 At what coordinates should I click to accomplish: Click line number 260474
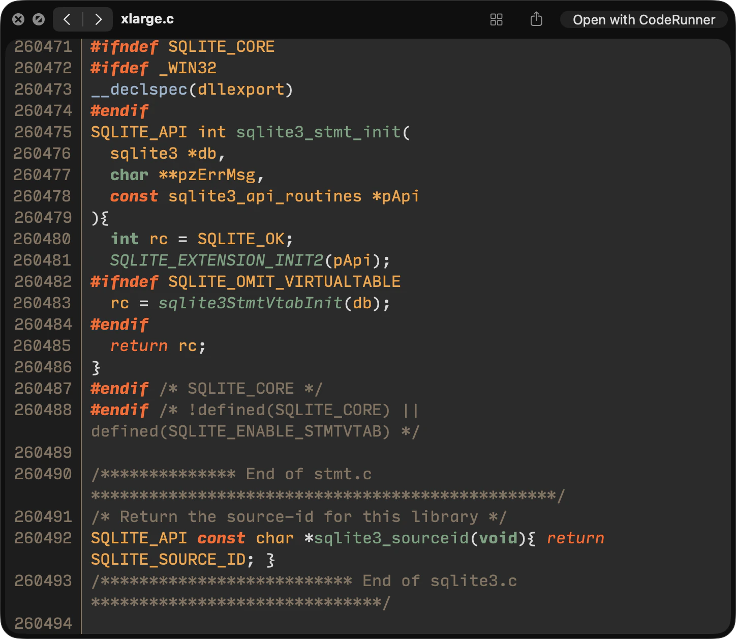point(43,111)
